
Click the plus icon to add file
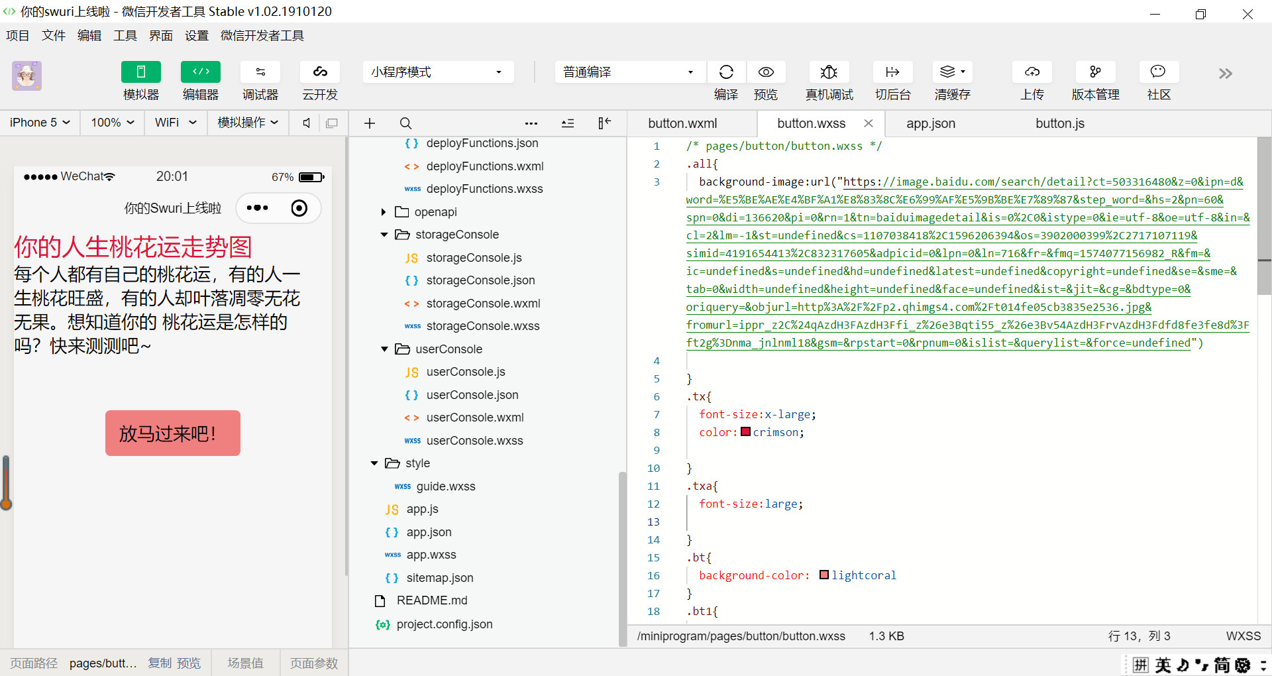point(370,123)
